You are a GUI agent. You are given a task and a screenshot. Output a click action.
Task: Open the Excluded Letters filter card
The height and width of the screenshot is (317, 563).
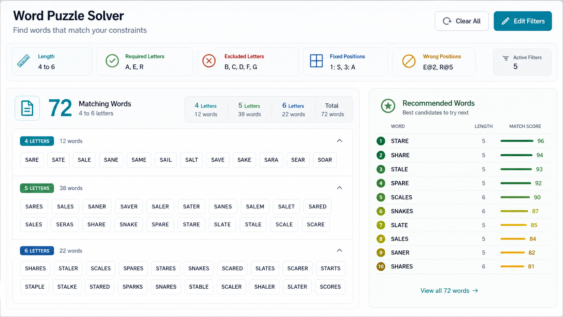click(x=248, y=61)
